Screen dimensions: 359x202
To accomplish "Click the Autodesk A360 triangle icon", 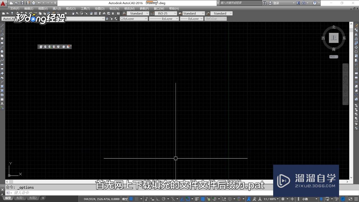I will (x=304, y=3).
